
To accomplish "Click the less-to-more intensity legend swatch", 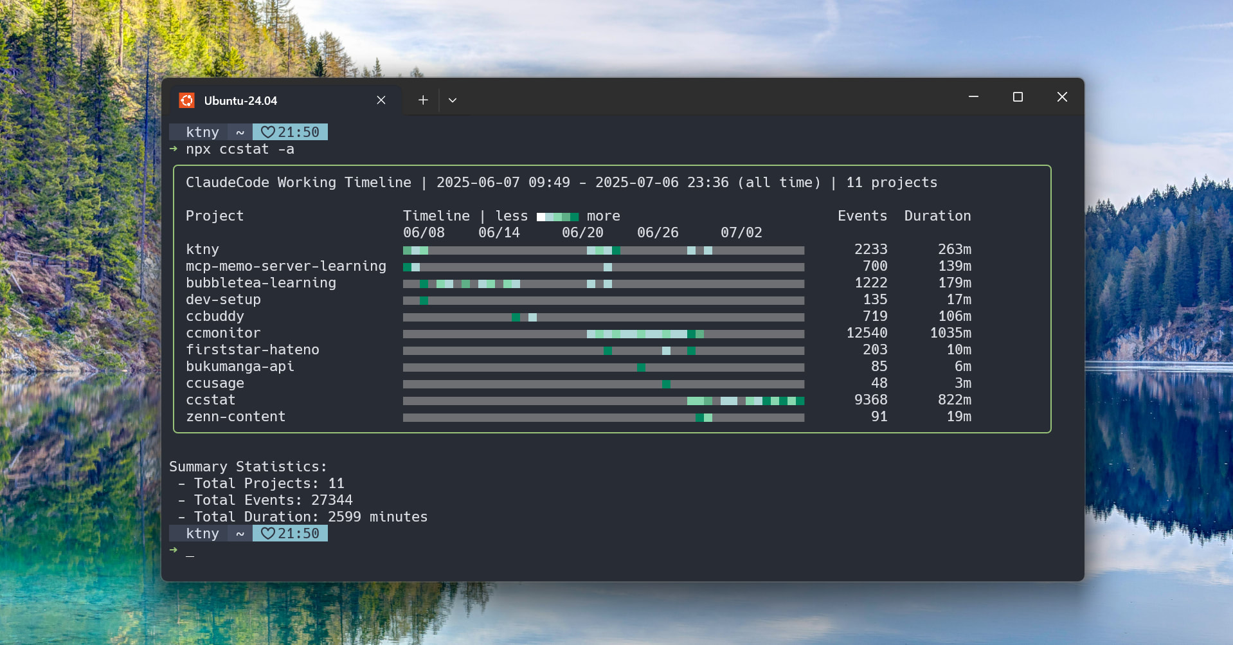I will pyautogui.click(x=557, y=217).
